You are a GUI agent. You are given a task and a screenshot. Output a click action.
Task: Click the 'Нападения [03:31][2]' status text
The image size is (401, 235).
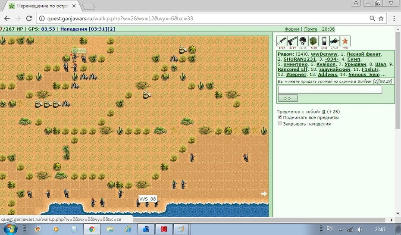pyautogui.click(x=88, y=29)
